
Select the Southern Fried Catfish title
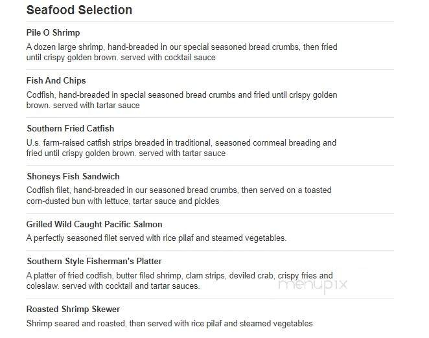[x=71, y=128]
